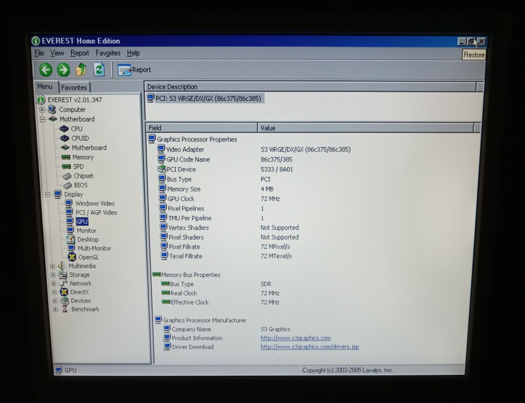Open the s3graphics.com product information link
Image resolution: width=525 pixels, height=403 pixels.
click(x=295, y=338)
